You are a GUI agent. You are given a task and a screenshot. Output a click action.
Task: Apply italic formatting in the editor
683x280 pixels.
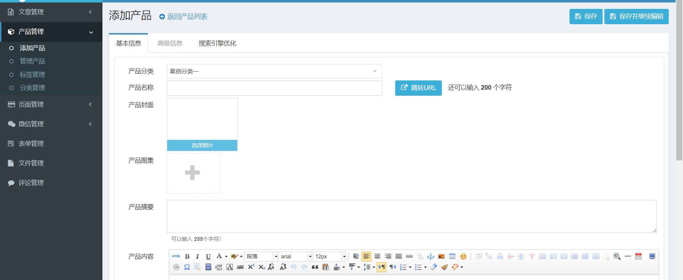click(x=197, y=256)
